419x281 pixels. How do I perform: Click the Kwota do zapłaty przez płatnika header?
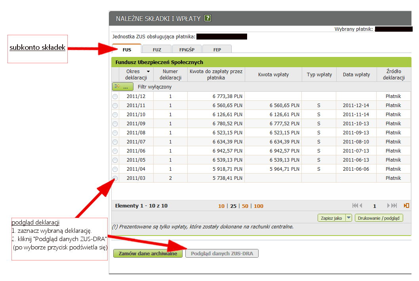(216, 74)
